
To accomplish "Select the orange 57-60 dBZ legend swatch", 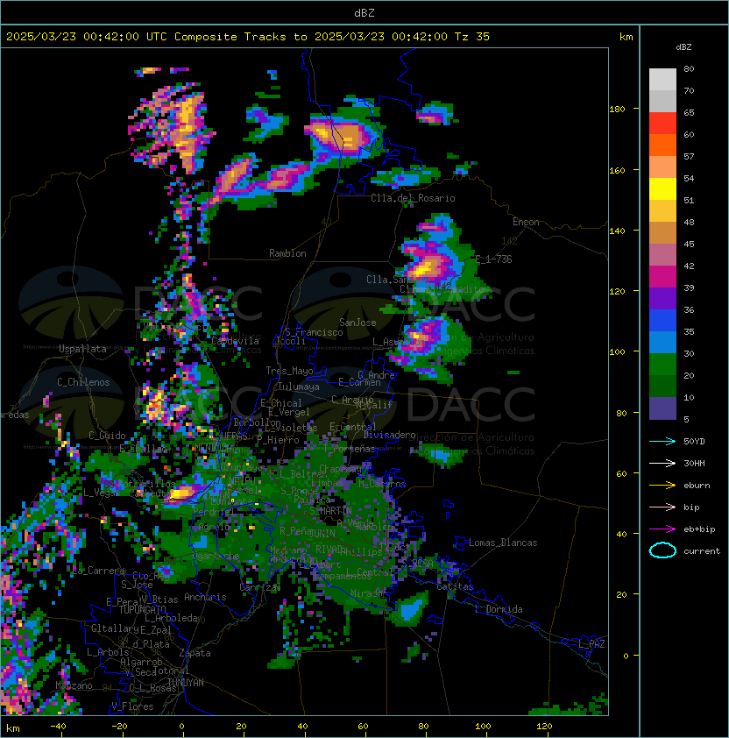I will [662, 145].
